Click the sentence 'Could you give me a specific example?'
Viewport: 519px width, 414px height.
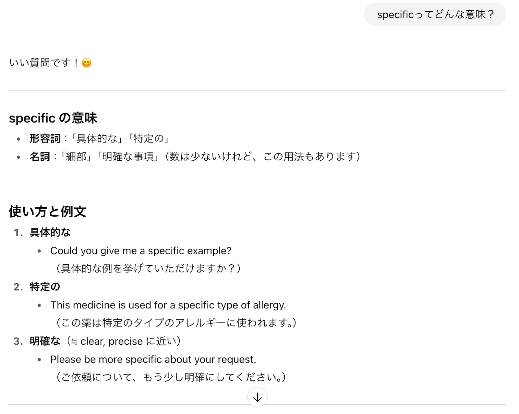point(141,251)
